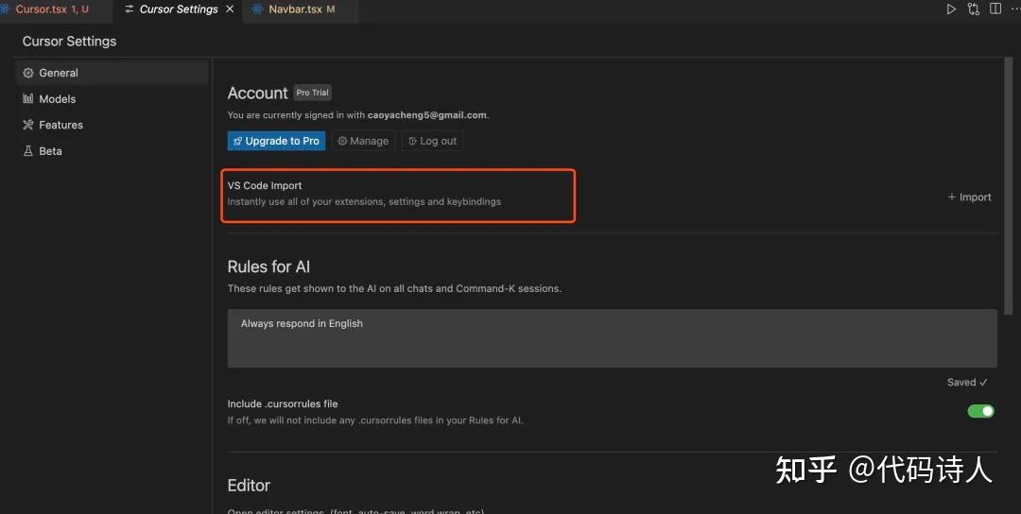The width and height of the screenshot is (1021, 514).
Task: Click the Manage account button
Action: [363, 141]
